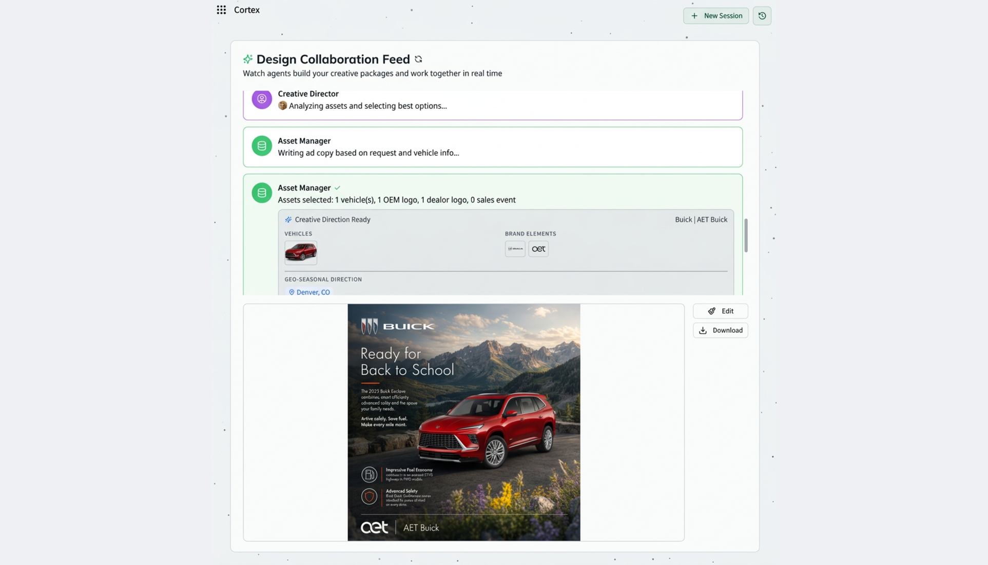Start a New Session
This screenshot has width=988, height=565.
[716, 16]
